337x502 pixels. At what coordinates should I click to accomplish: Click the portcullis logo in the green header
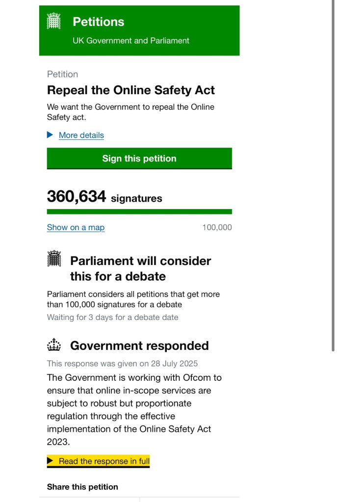tap(53, 21)
